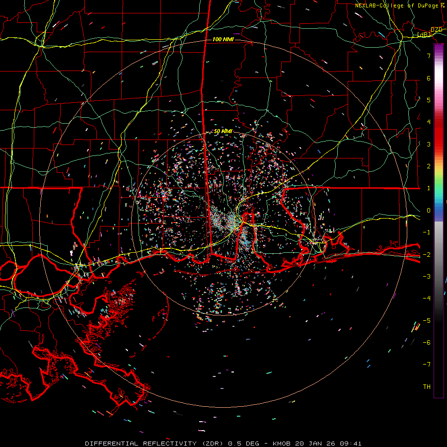The width and height of the screenshot is (447, 447).
Task: Click the '-6' value on color scale
Action: tap(427, 343)
